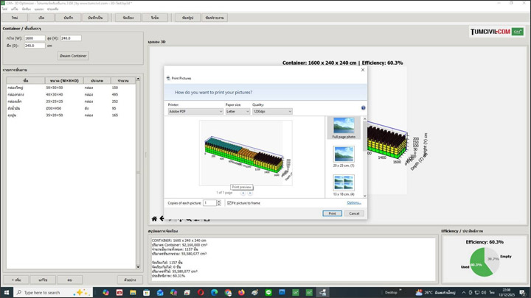Click the copies of each picture field

(209, 203)
